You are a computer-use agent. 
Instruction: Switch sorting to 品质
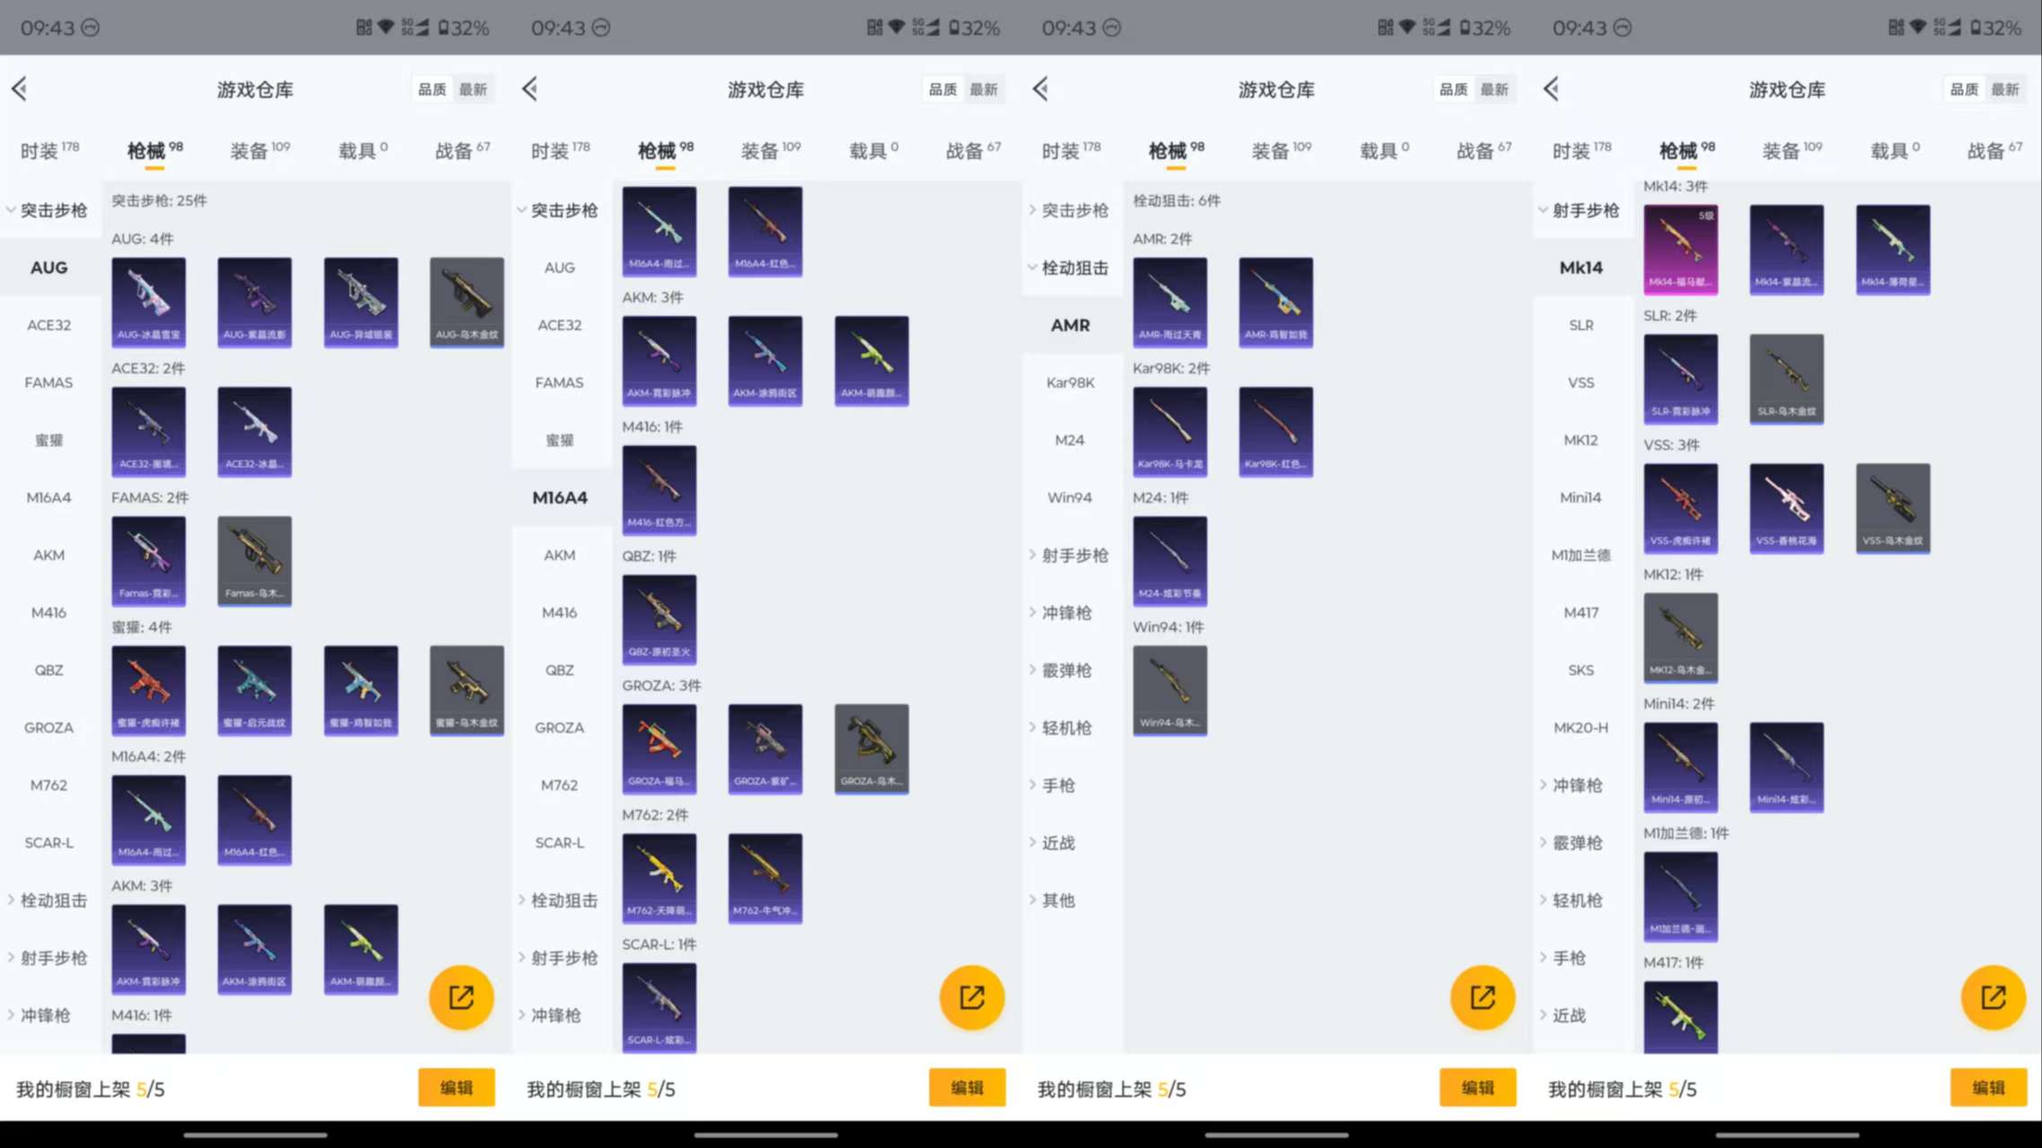432,88
